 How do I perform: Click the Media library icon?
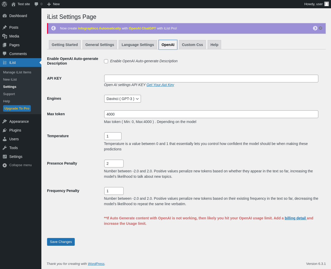[x=5, y=36]
